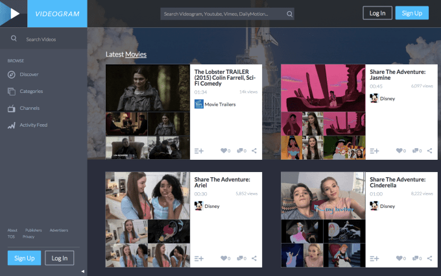Click the sidebar Search Videos magnifier icon

coord(14,38)
